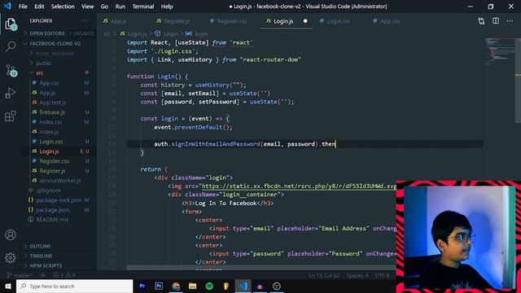Open Windows Start menu
Screen dimensions: 521x293
(x=8, y=286)
